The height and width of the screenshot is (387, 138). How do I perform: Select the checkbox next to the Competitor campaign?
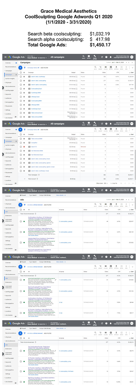21,143
